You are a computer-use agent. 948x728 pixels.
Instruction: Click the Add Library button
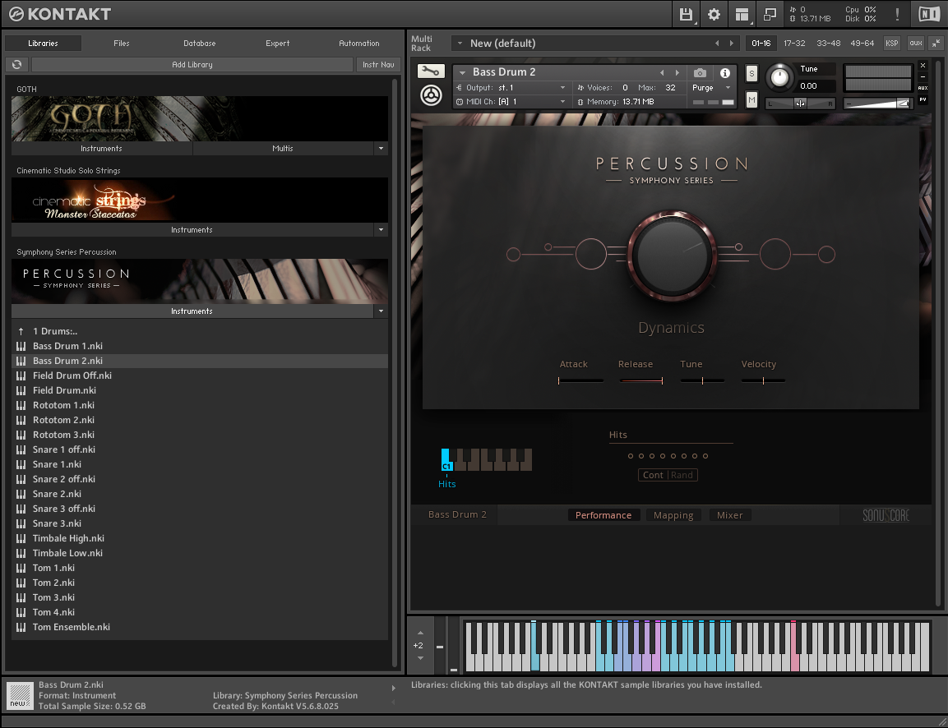(192, 65)
